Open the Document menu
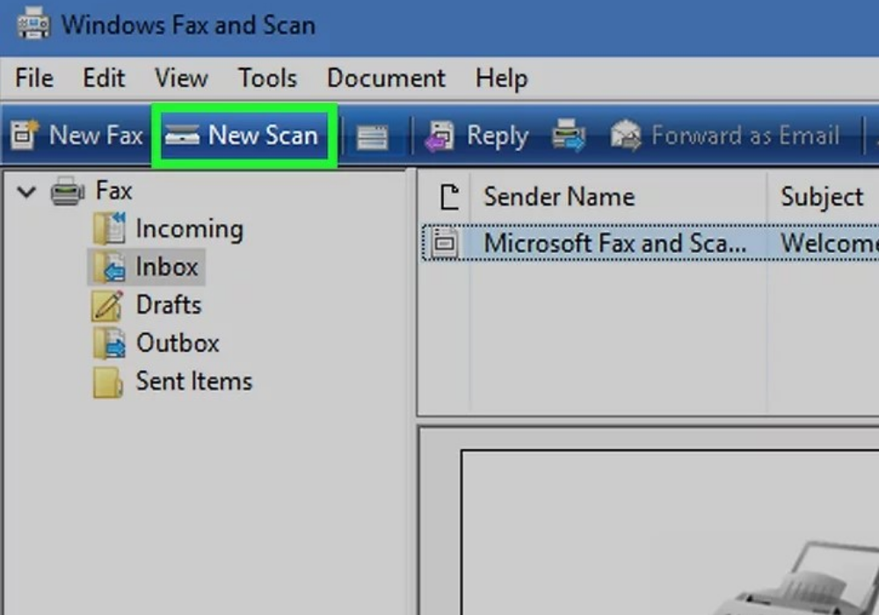This screenshot has height=615, width=879. tap(386, 78)
